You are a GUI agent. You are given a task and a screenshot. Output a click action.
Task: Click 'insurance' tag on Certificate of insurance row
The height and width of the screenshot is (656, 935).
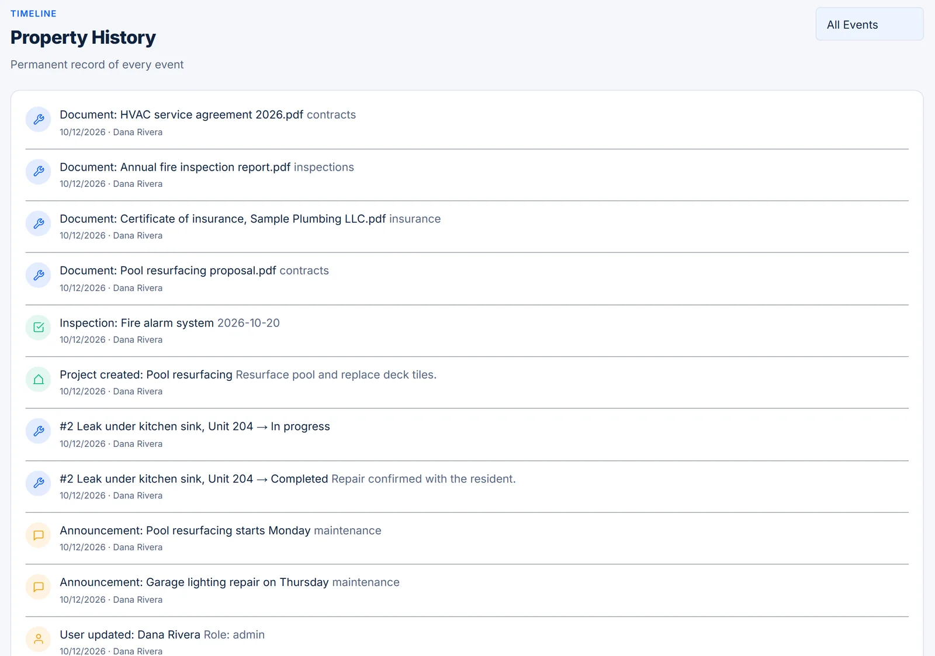(x=415, y=218)
